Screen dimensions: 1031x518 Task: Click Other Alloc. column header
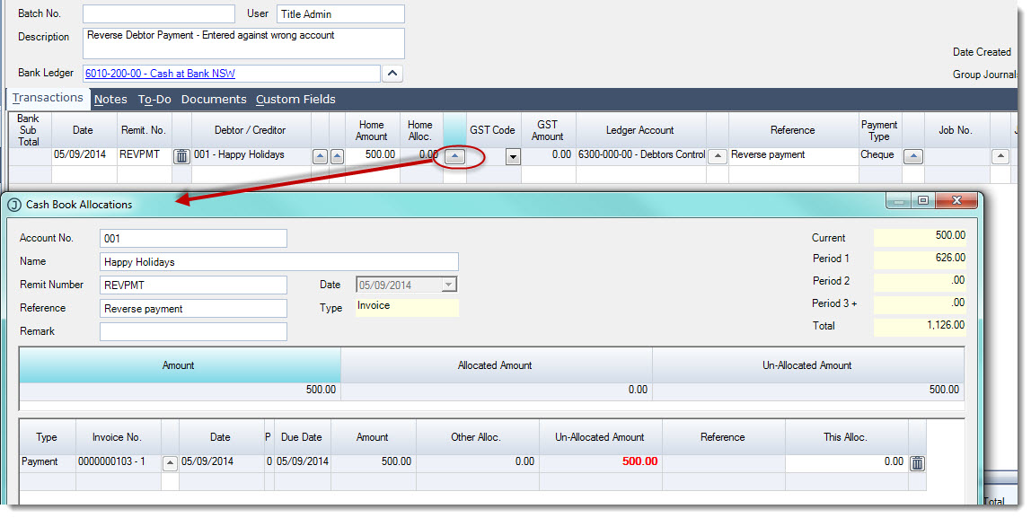(x=476, y=438)
